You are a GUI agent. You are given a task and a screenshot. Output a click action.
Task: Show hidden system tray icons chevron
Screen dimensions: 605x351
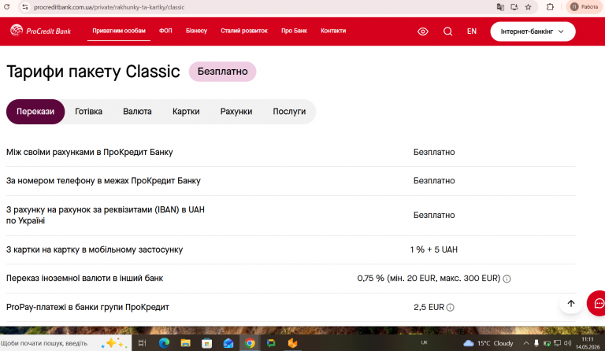point(526,343)
